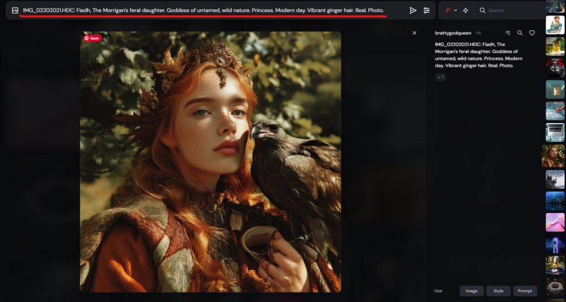This screenshot has height=302, width=566.
Task: Like the image with the heart icon
Action: [532, 33]
